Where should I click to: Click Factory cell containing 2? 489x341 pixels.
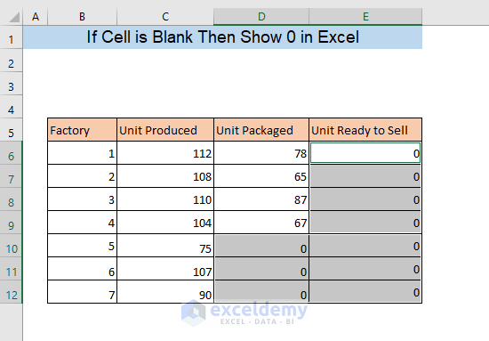coord(83,176)
